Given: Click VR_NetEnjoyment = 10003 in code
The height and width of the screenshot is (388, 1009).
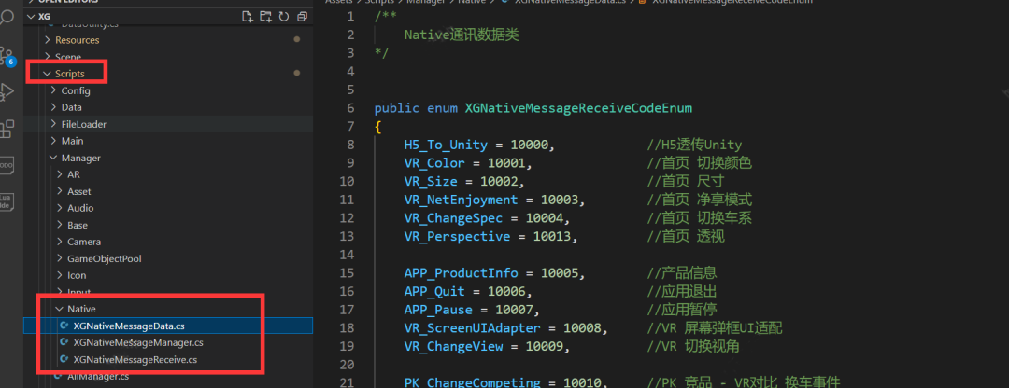Looking at the screenshot, I should point(494,200).
